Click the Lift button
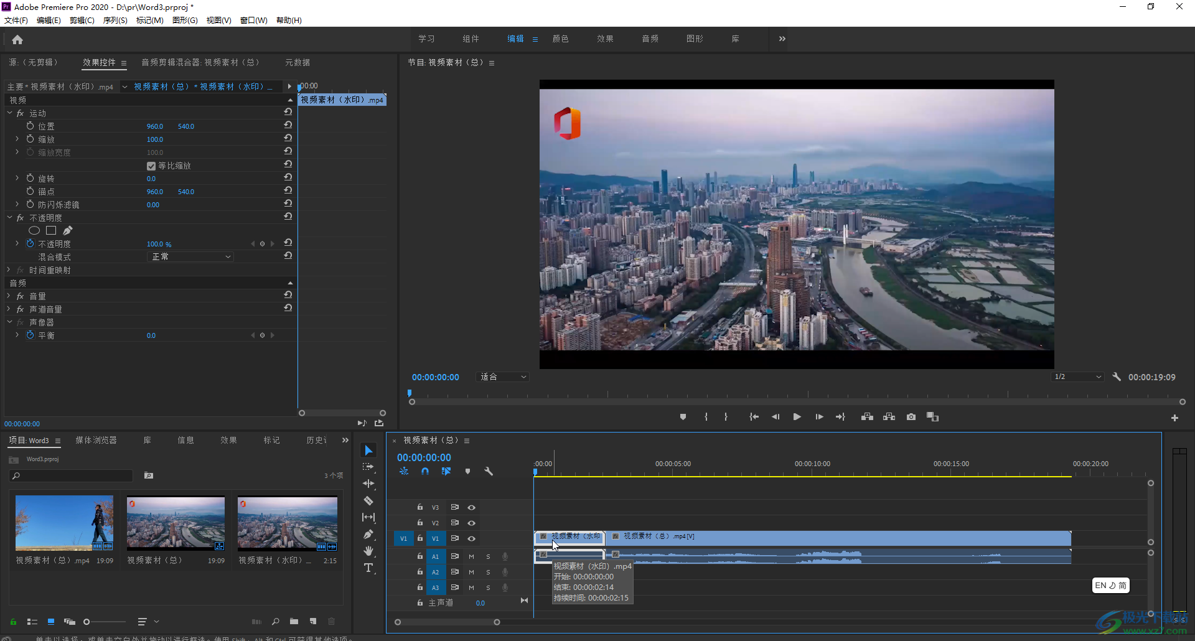 (867, 417)
